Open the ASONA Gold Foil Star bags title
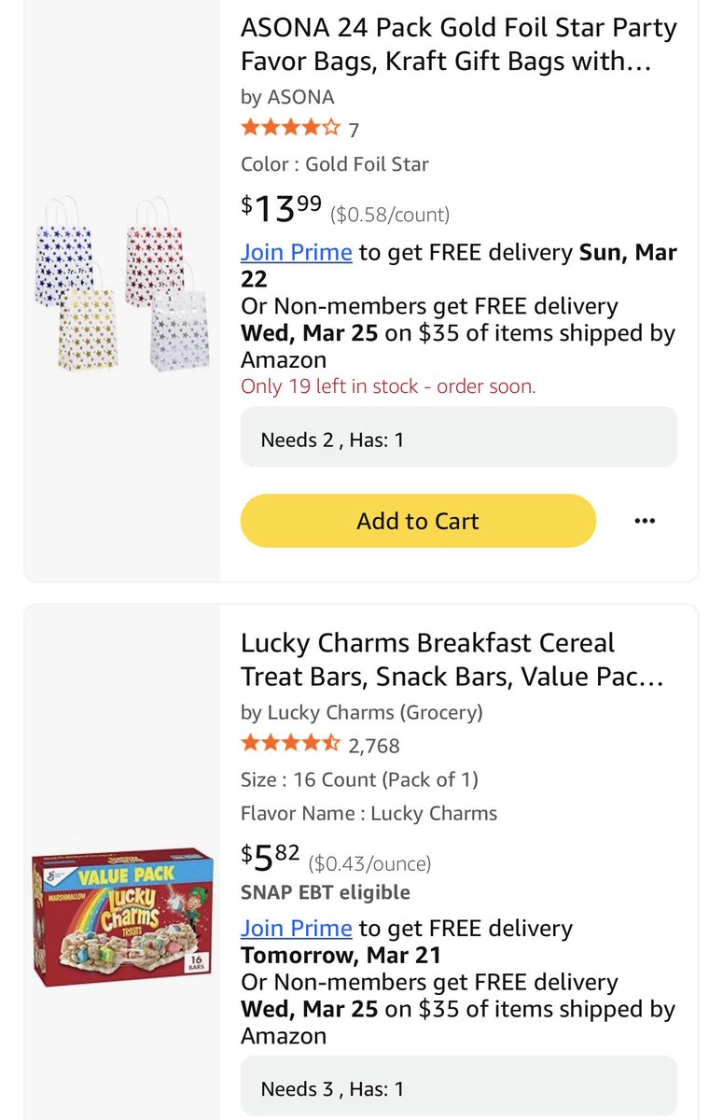The image size is (723, 1120). tap(459, 45)
